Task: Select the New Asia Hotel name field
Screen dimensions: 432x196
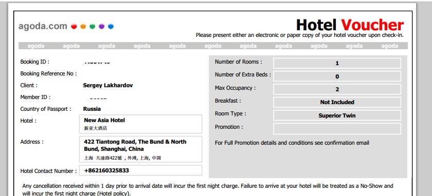Action: click(x=140, y=124)
